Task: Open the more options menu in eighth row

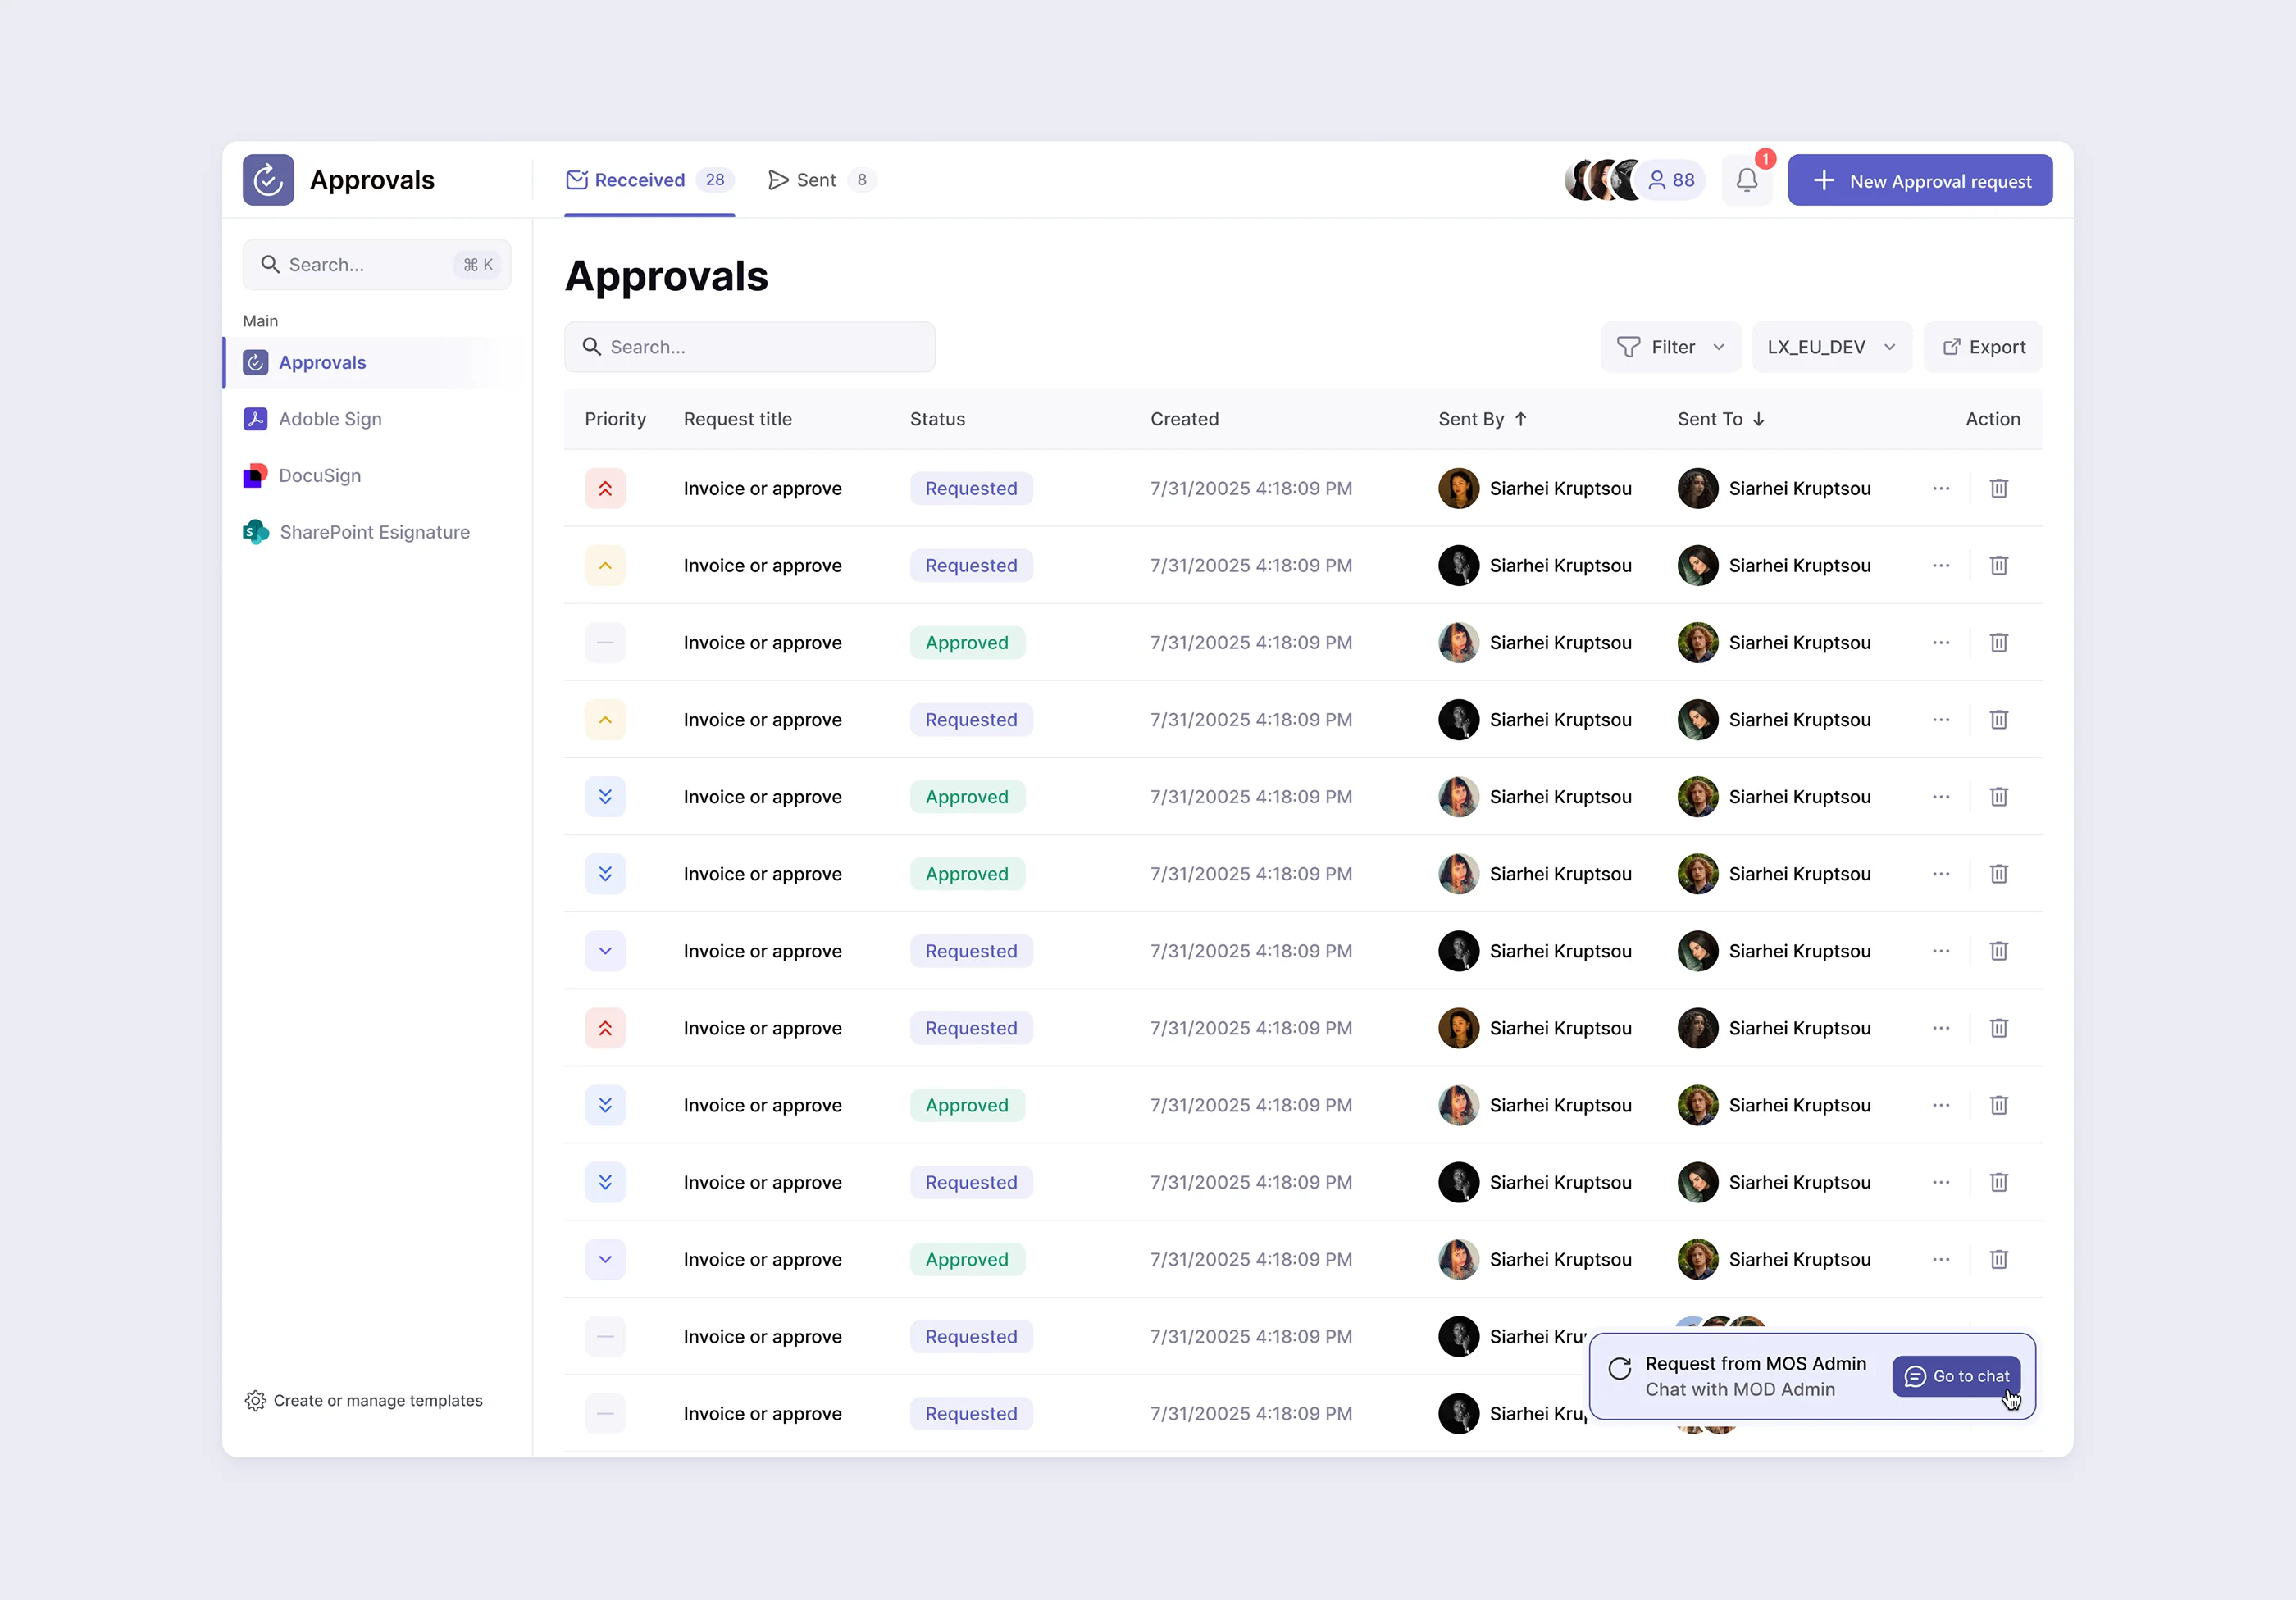Action: click(x=1940, y=1029)
